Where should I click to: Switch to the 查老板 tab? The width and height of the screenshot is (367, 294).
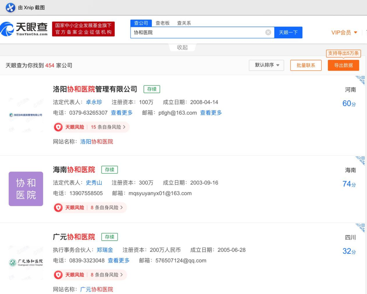(163, 23)
